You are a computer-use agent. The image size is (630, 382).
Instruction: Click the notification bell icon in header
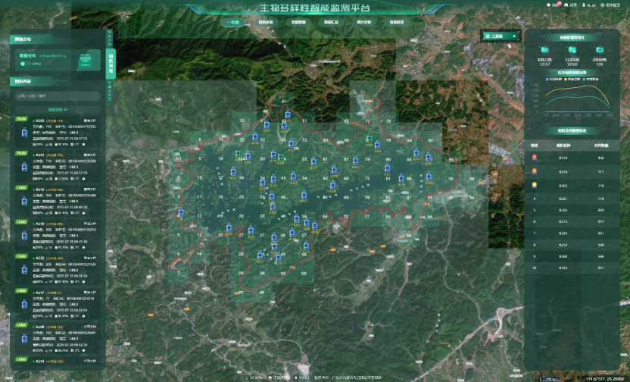pos(548,5)
